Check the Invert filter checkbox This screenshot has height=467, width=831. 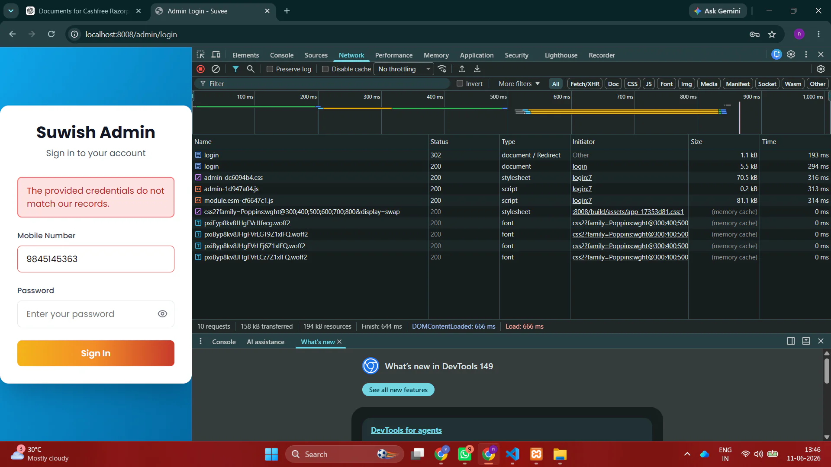pos(460,83)
